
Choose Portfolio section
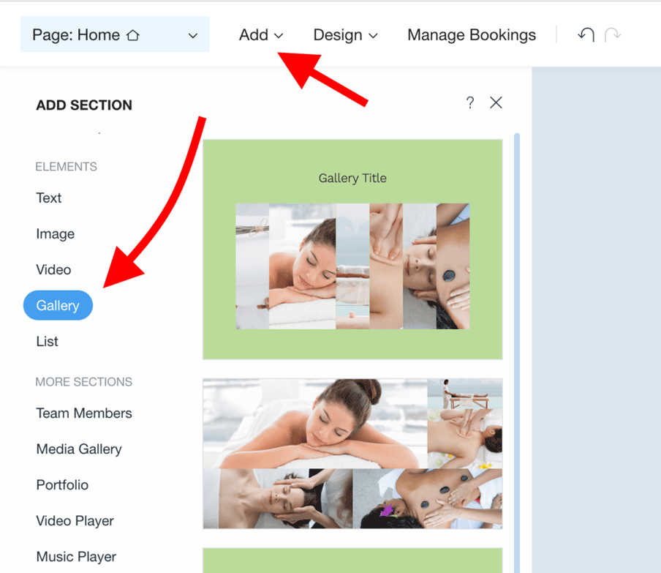(62, 484)
